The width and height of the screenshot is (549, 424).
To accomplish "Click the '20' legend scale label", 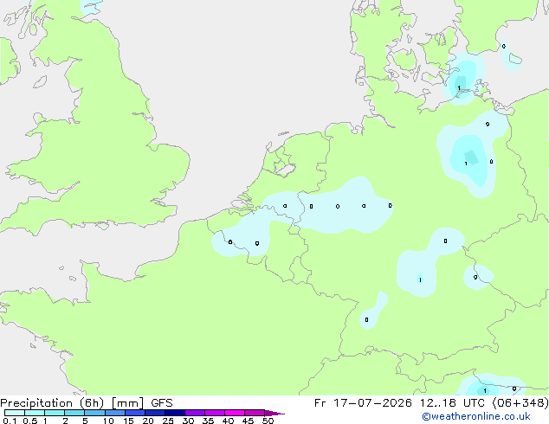I will 148,421.
